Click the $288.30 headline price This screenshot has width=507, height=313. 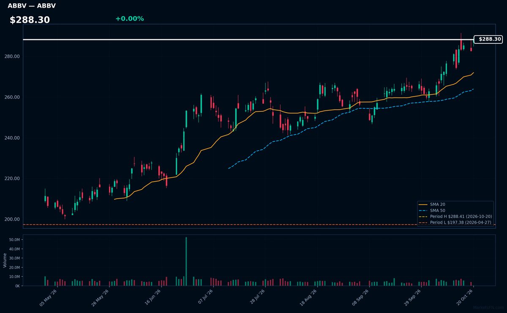30,20
